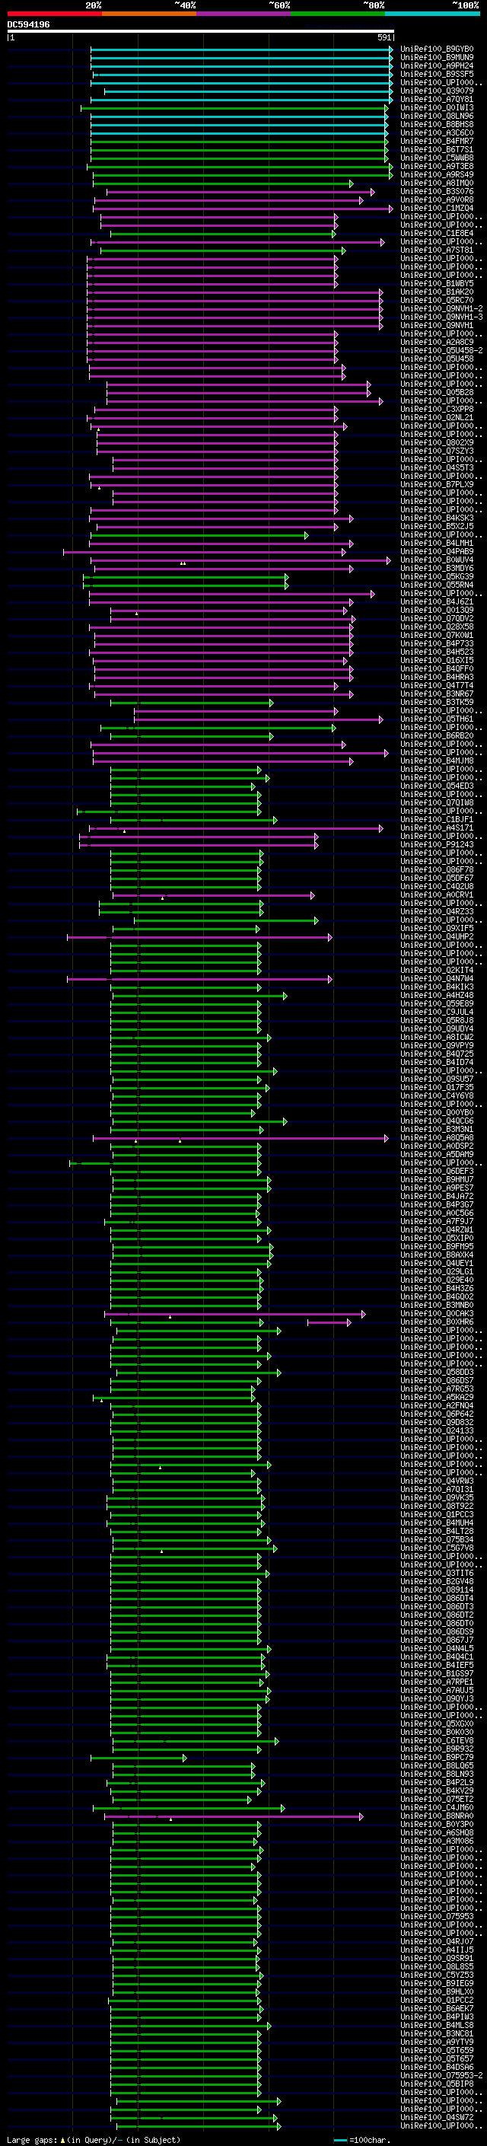Select label UniRef100_A9RS49
The image size is (487, 2146).
[437, 175]
